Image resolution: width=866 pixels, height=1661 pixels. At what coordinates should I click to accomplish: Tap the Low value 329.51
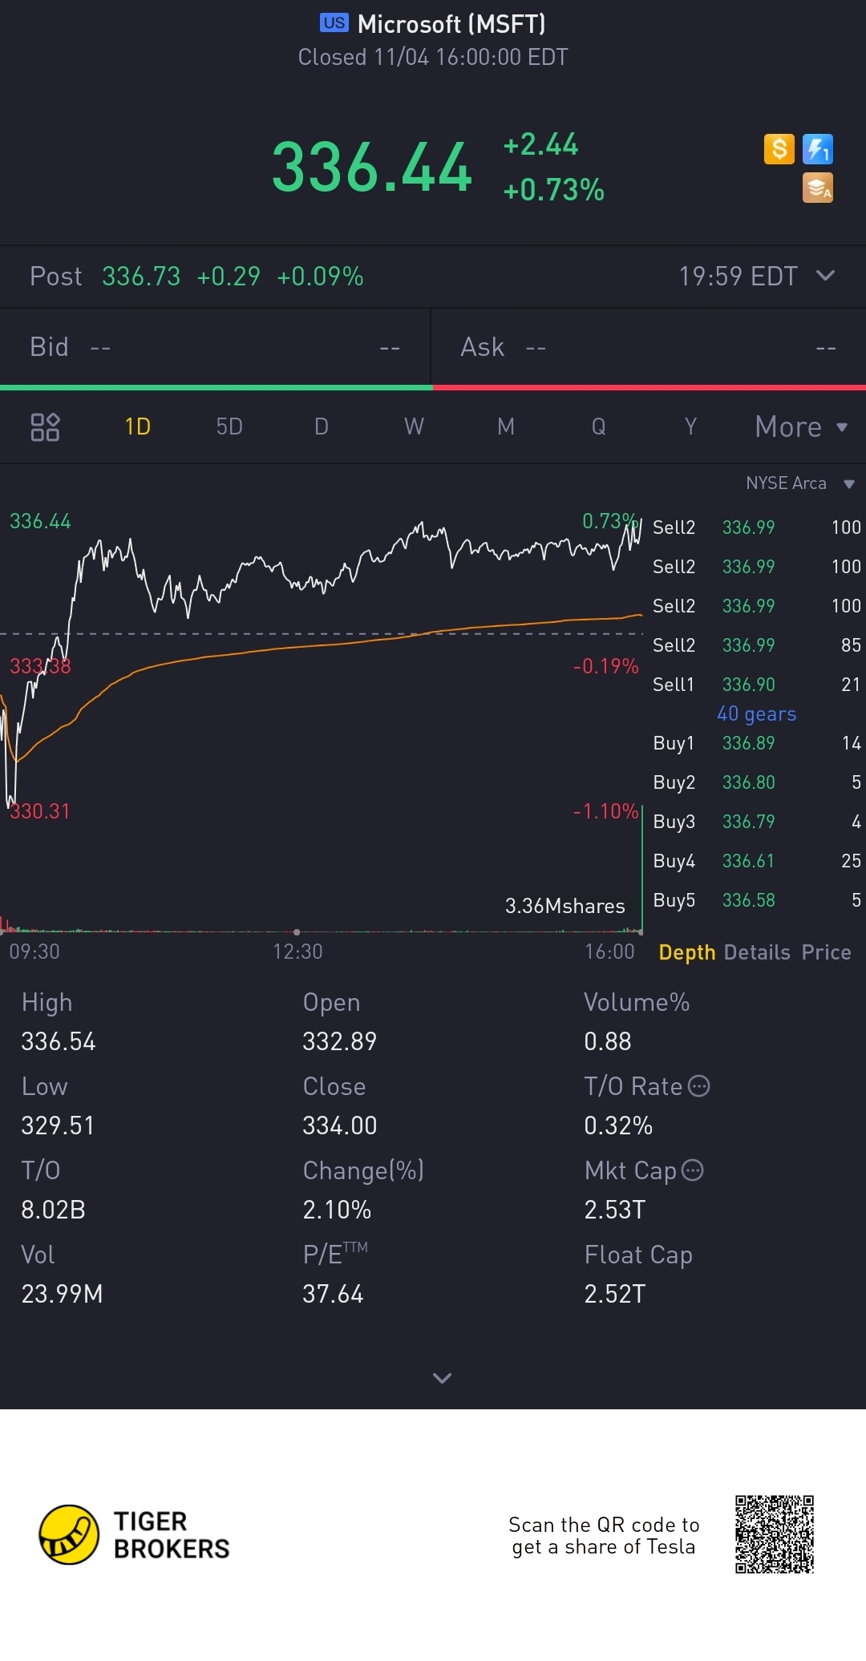[58, 1126]
